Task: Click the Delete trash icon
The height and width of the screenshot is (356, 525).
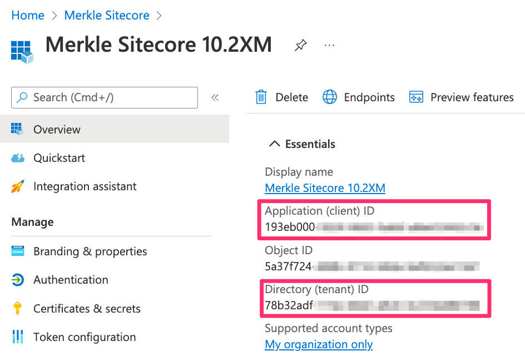Action: pyautogui.click(x=261, y=97)
